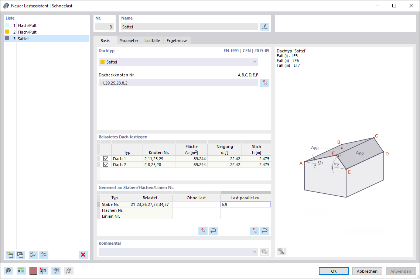Copy the selected list entry icon

(x=20, y=255)
